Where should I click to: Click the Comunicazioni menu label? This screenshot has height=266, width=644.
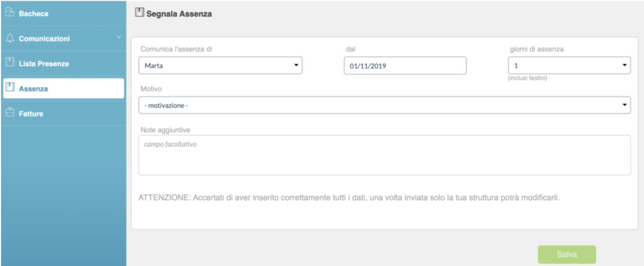pos(44,39)
